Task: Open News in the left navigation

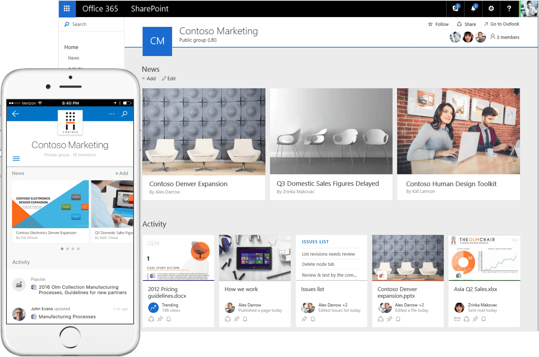Action: 74,58
